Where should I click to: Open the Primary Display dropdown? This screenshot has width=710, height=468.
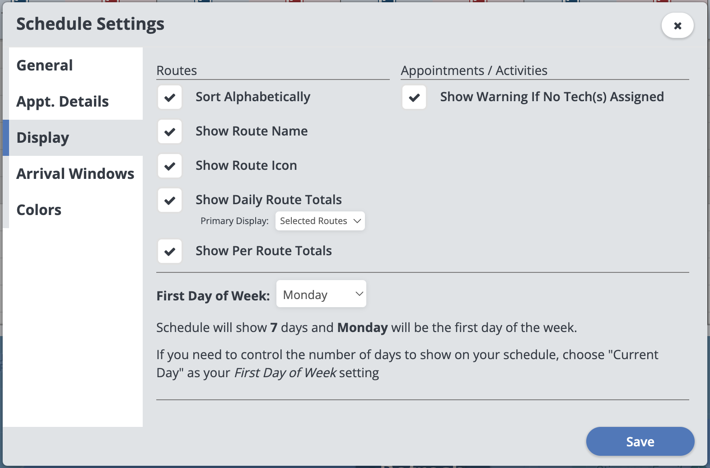click(x=320, y=221)
